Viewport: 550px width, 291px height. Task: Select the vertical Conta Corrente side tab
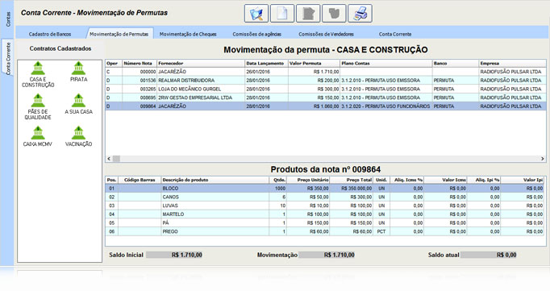[8, 59]
